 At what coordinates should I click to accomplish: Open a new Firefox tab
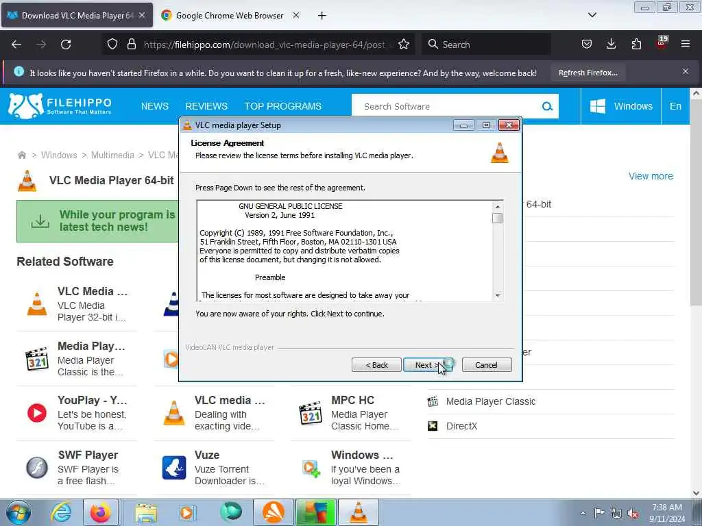point(322,16)
